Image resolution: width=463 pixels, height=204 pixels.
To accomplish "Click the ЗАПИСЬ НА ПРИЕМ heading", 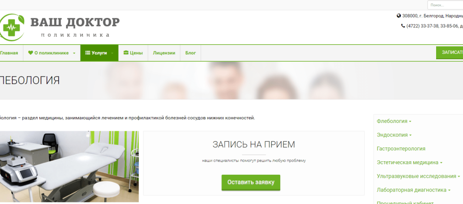I will point(253,144).
